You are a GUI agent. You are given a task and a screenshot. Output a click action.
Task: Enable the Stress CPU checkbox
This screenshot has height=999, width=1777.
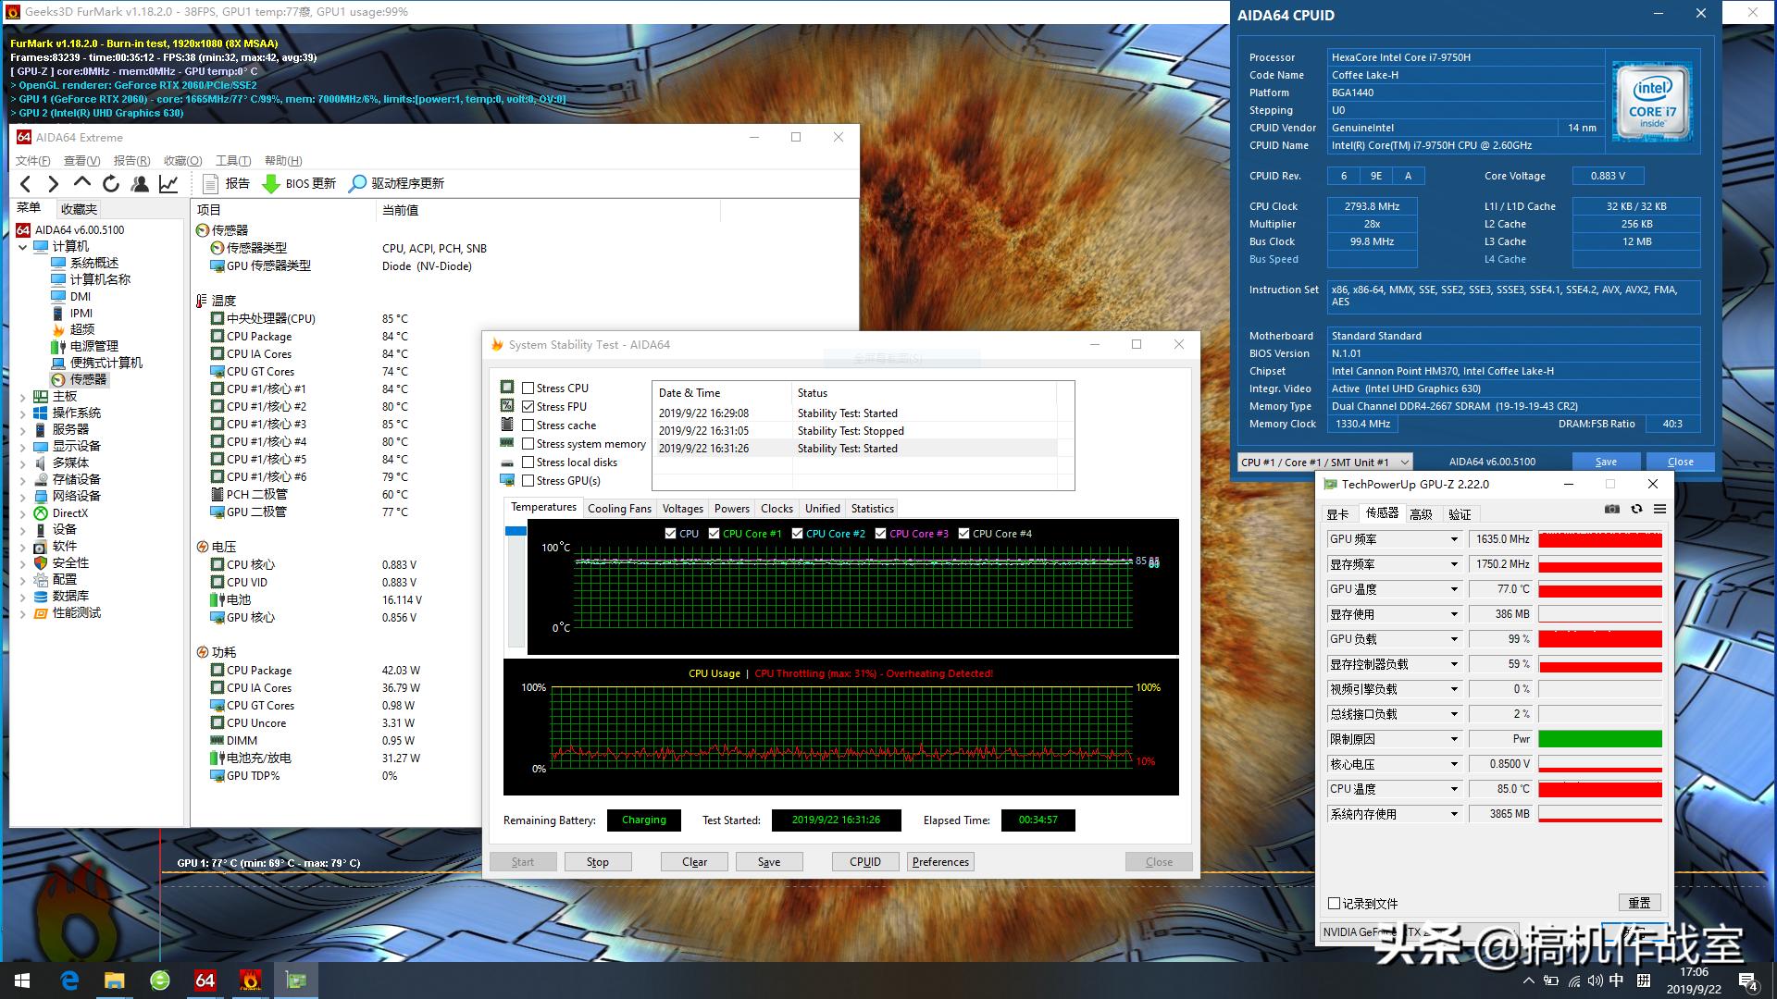pos(528,388)
